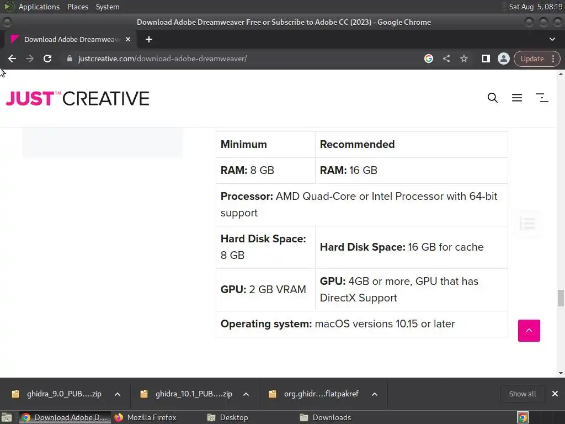
Task: Click the page vertical scrollbar thumb
Action: coord(561,298)
